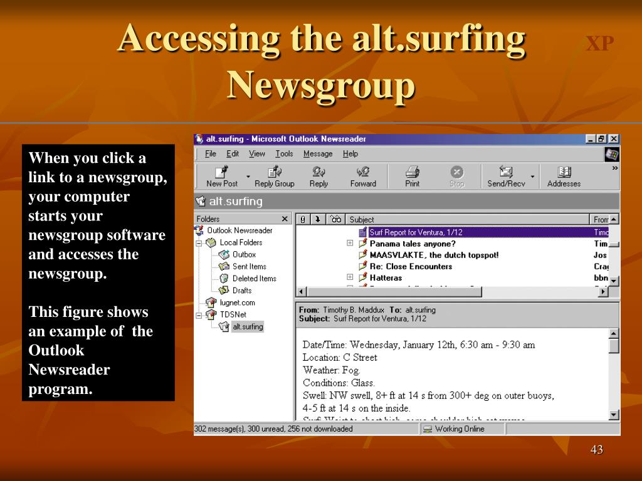Click the Windows logo throbber icon
Viewport: 642px width, 481px height.
(x=612, y=155)
